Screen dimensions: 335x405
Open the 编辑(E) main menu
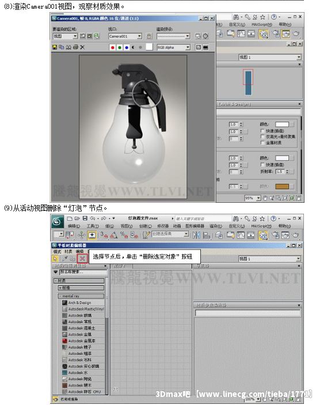tap(74, 226)
